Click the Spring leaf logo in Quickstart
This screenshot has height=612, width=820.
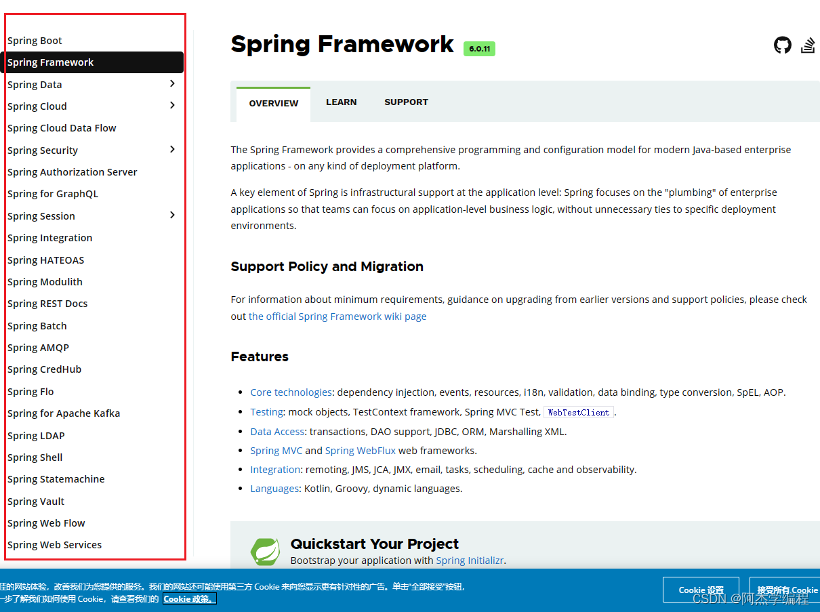point(266,552)
